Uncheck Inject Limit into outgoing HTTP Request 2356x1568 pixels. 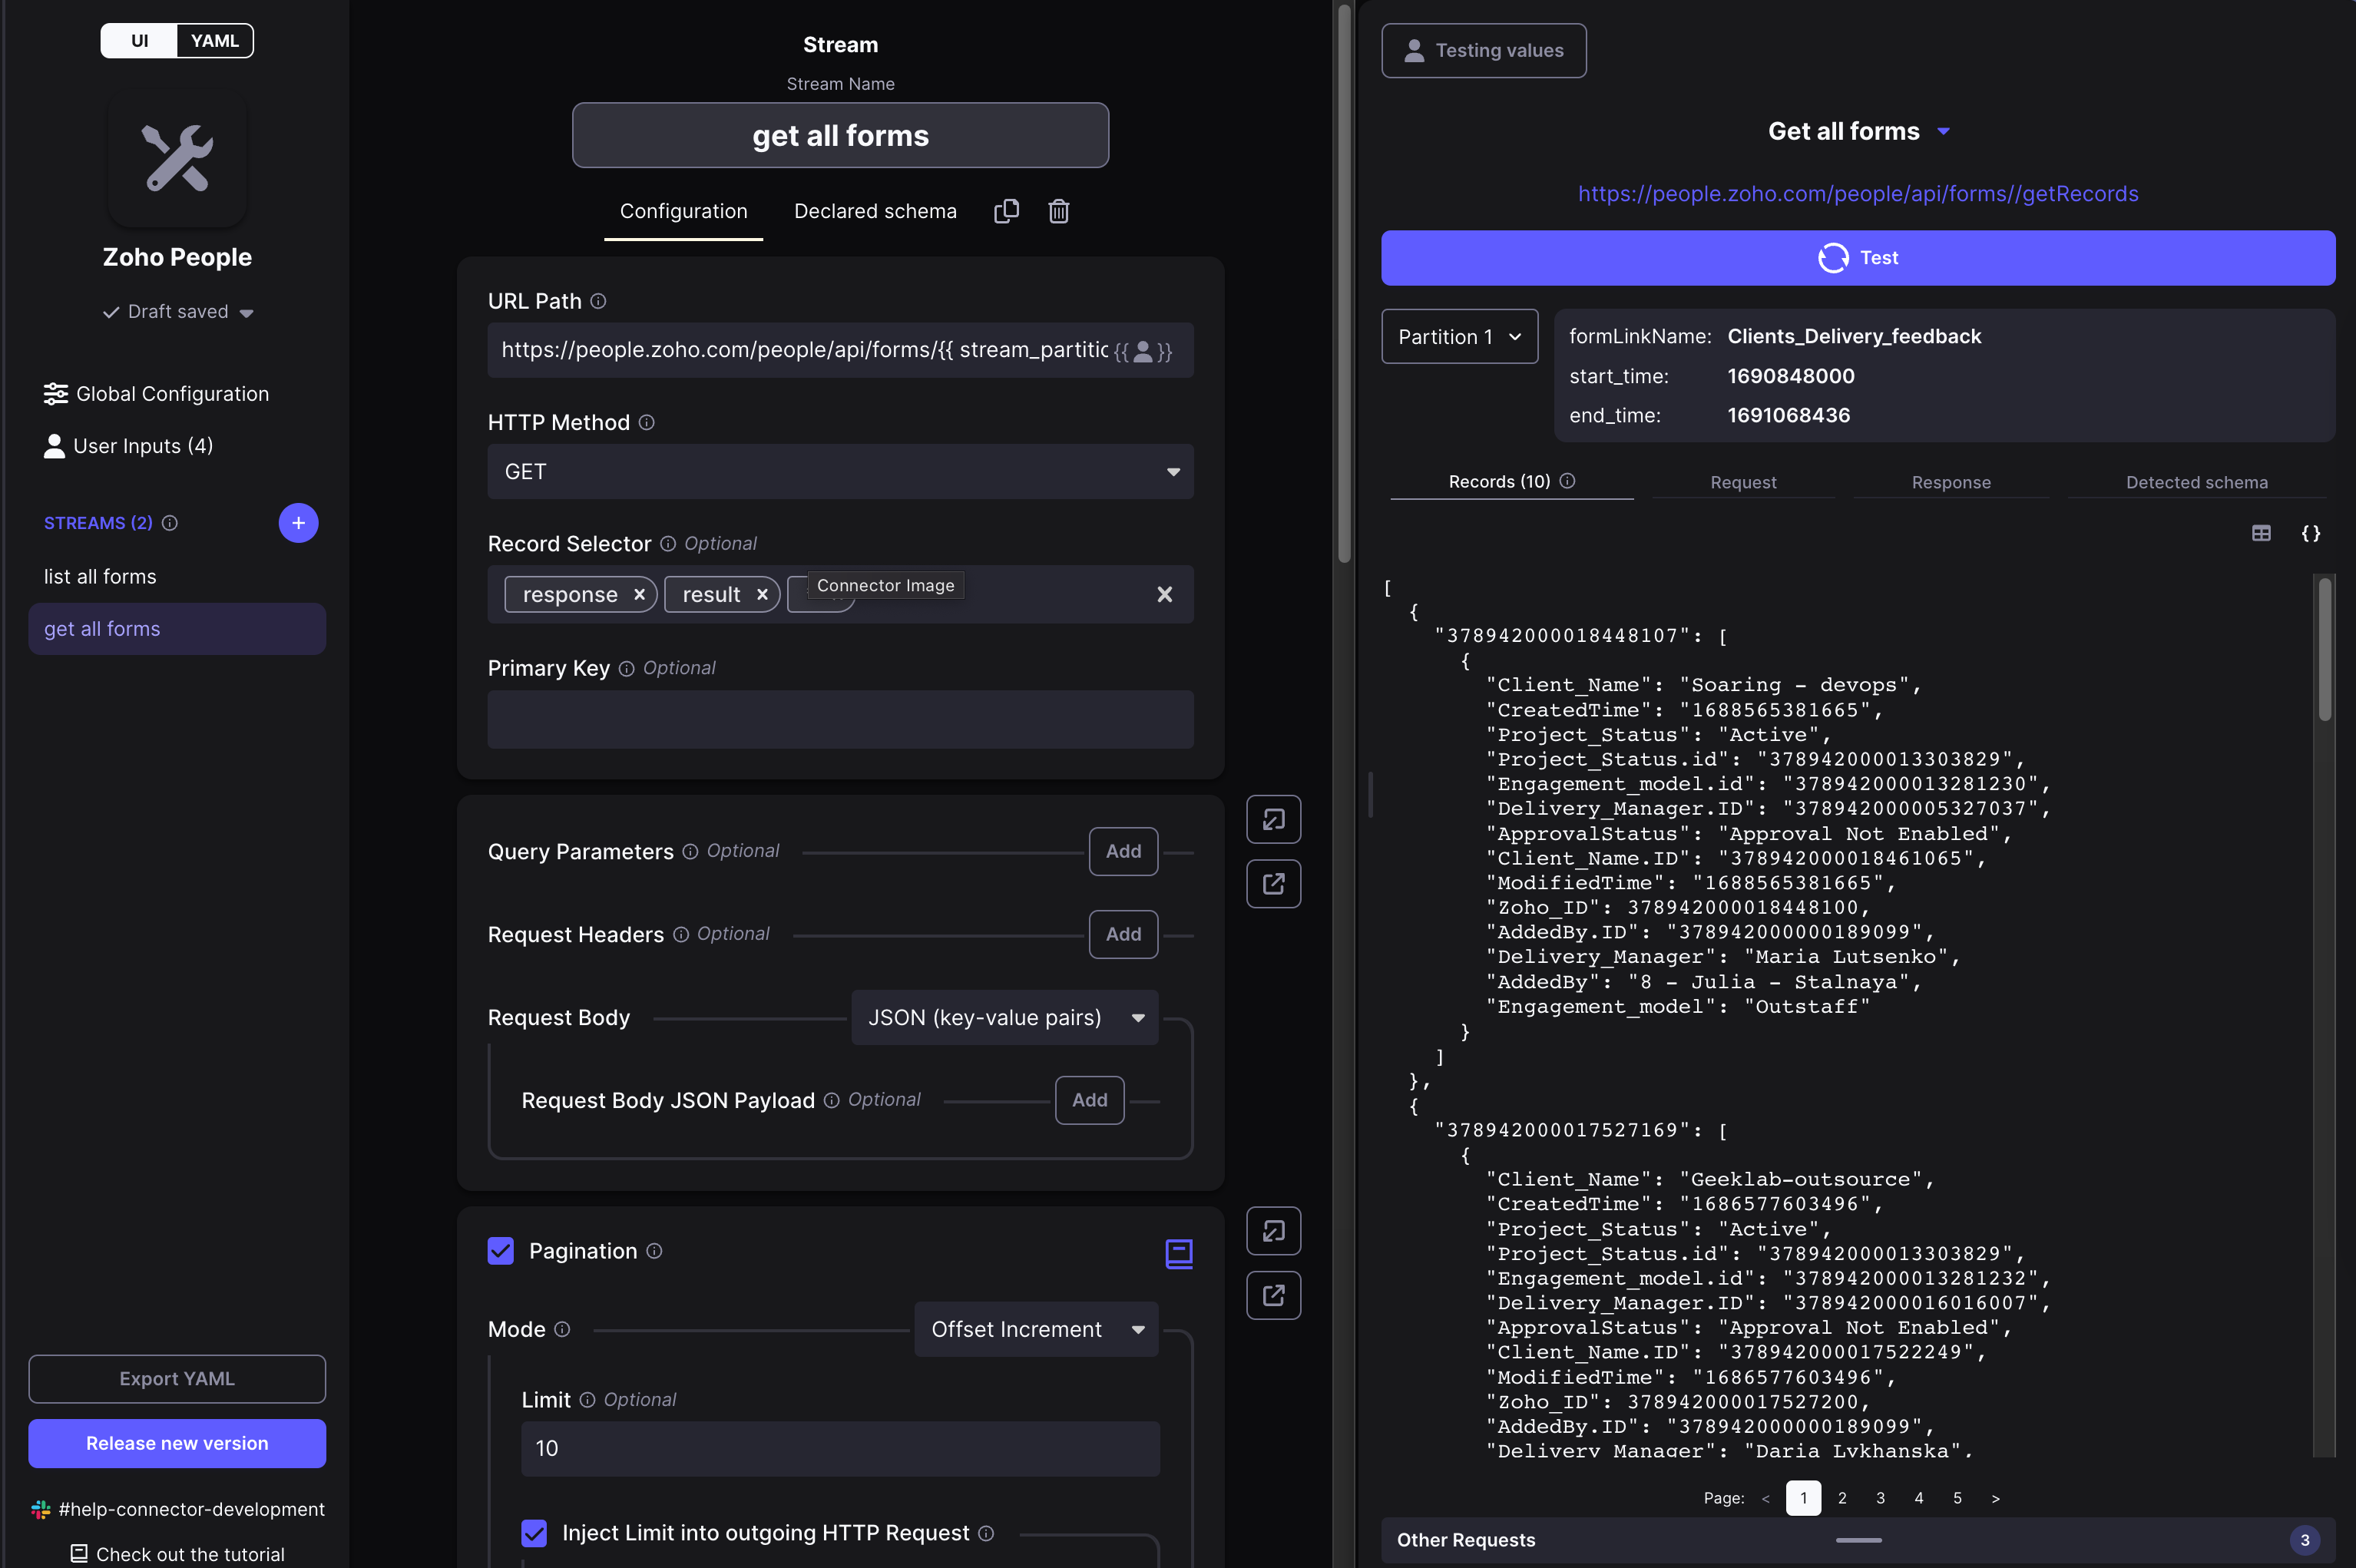pyautogui.click(x=533, y=1533)
